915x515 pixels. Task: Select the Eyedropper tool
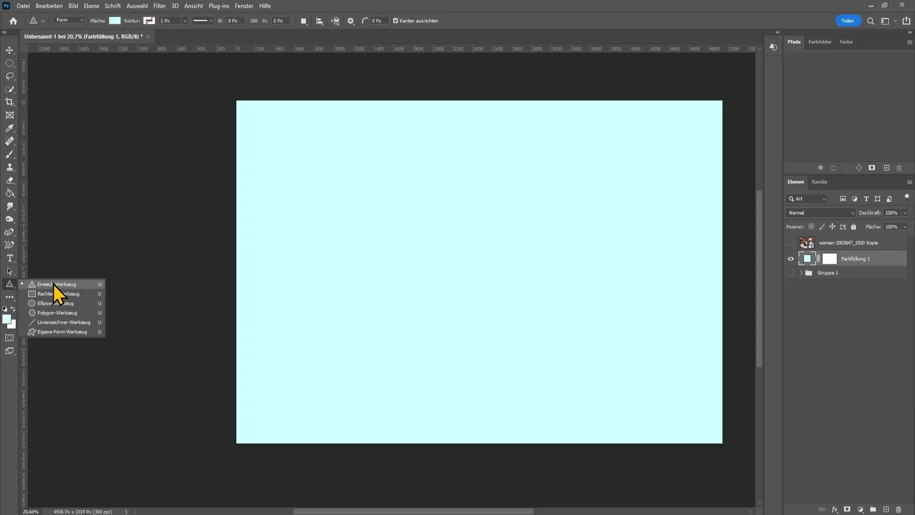point(10,128)
